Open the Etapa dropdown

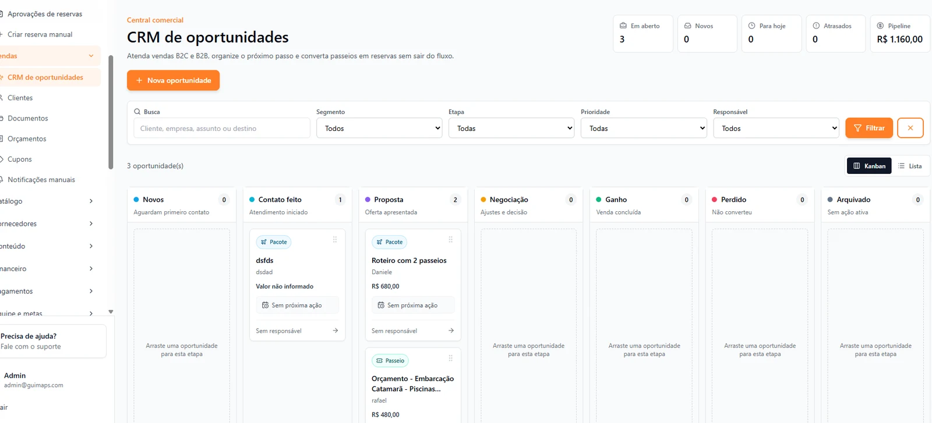(511, 128)
